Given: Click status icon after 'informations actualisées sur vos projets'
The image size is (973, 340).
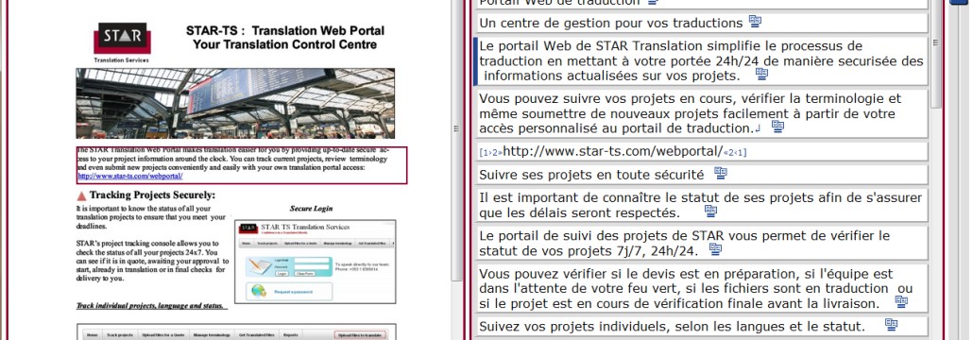Looking at the screenshot, I should [x=761, y=74].
